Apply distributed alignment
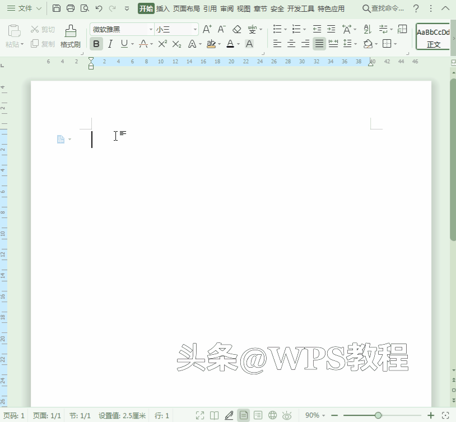Viewport: 456px width, 422px height. click(x=333, y=44)
